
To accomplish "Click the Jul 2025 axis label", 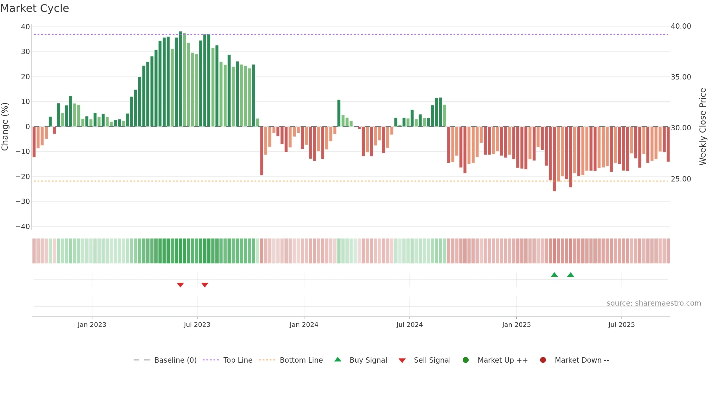I will click(622, 325).
